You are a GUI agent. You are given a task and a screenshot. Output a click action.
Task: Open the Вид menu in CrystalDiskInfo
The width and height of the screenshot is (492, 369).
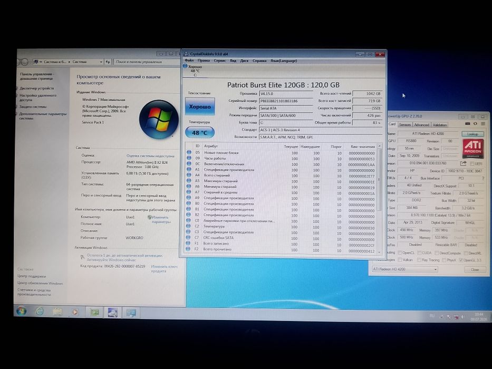pos(233,61)
